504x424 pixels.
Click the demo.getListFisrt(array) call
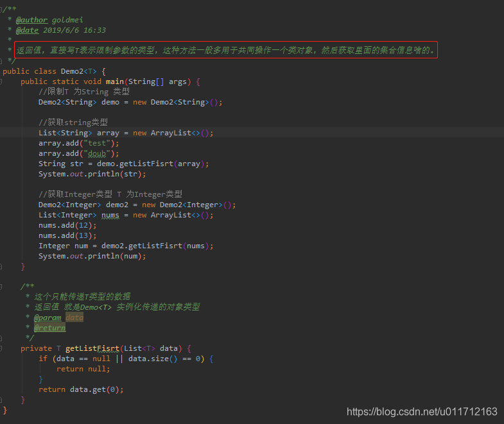click(151, 164)
